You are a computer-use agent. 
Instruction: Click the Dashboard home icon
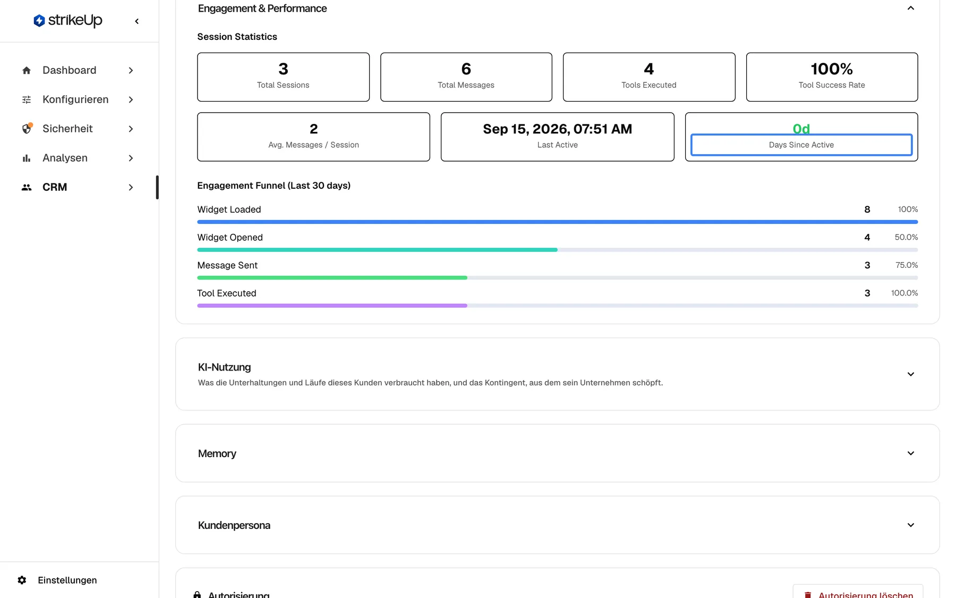click(27, 70)
